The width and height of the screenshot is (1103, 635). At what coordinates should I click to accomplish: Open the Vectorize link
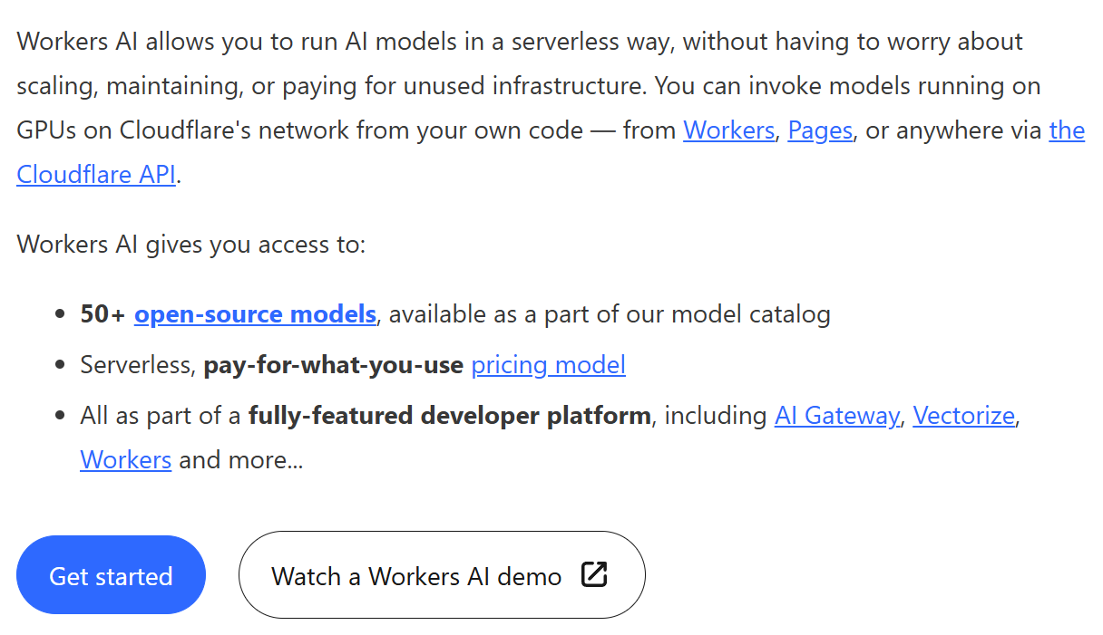click(x=963, y=415)
